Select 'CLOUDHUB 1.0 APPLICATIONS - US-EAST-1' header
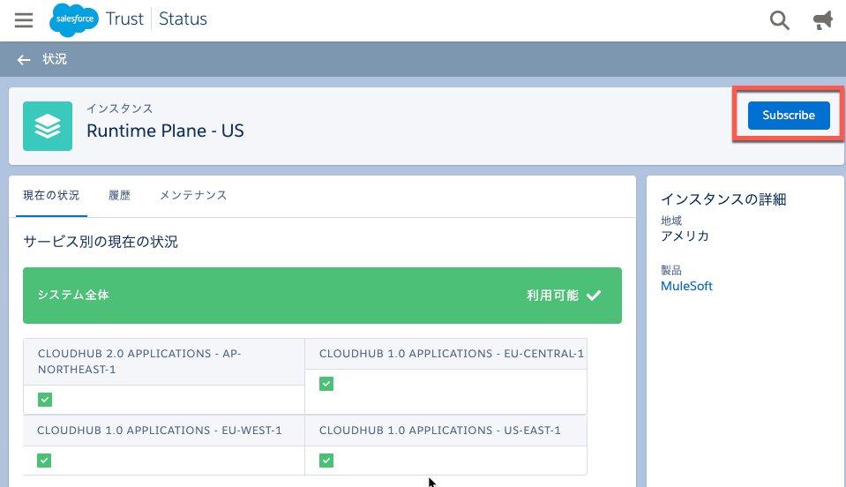Image resolution: width=846 pixels, height=487 pixels. tap(445, 431)
